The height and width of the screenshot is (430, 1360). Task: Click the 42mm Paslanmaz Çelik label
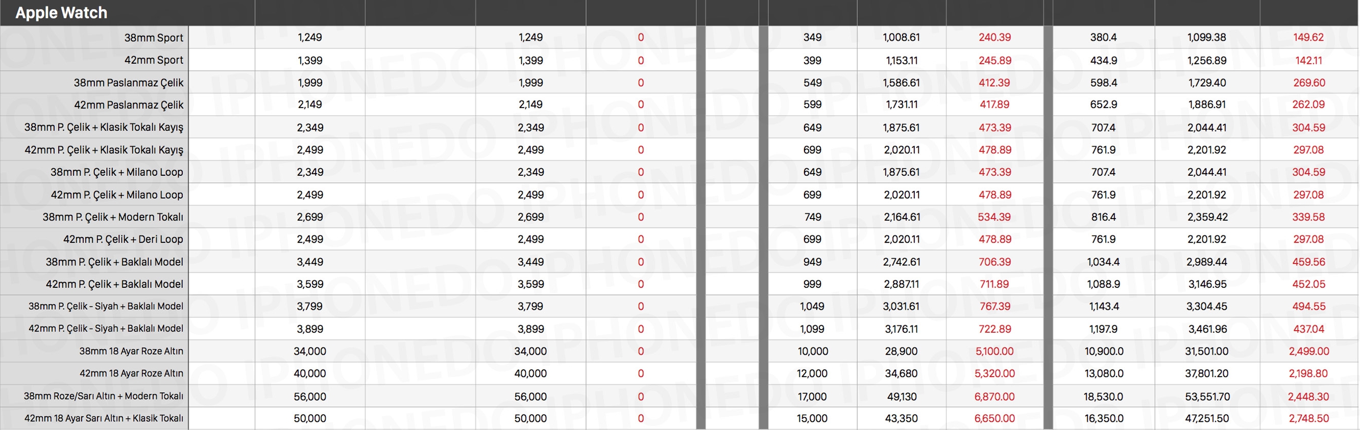coord(128,105)
